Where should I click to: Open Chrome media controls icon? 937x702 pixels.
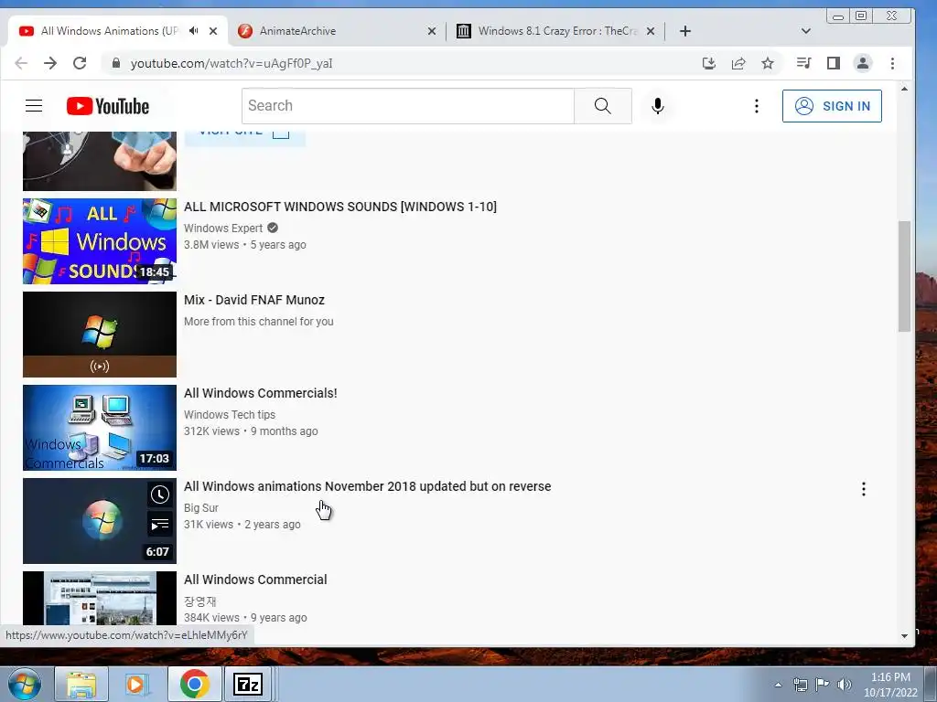(803, 63)
